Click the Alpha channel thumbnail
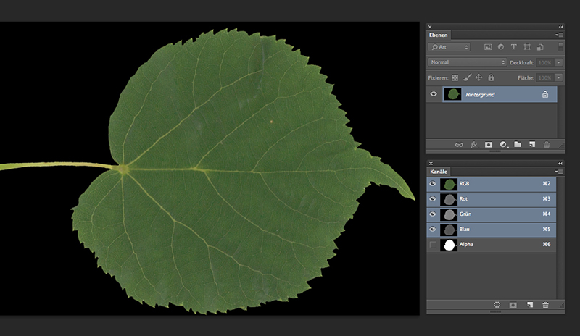This screenshot has width=580, height=336. [449, 245]
